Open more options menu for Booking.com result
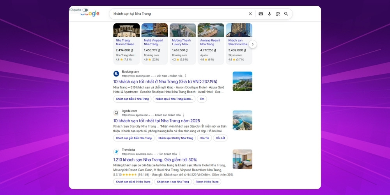Image resolution: width=390 pixels, height=195 pixels. point(185,76)
